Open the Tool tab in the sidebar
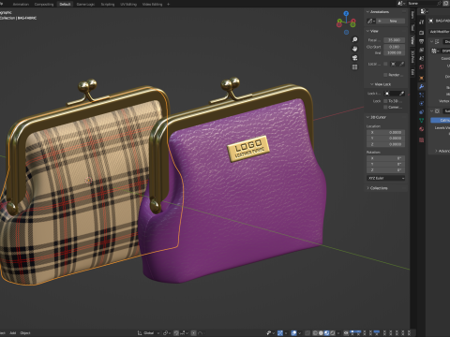This screenshot has width=450, height=337. (412, 28)
